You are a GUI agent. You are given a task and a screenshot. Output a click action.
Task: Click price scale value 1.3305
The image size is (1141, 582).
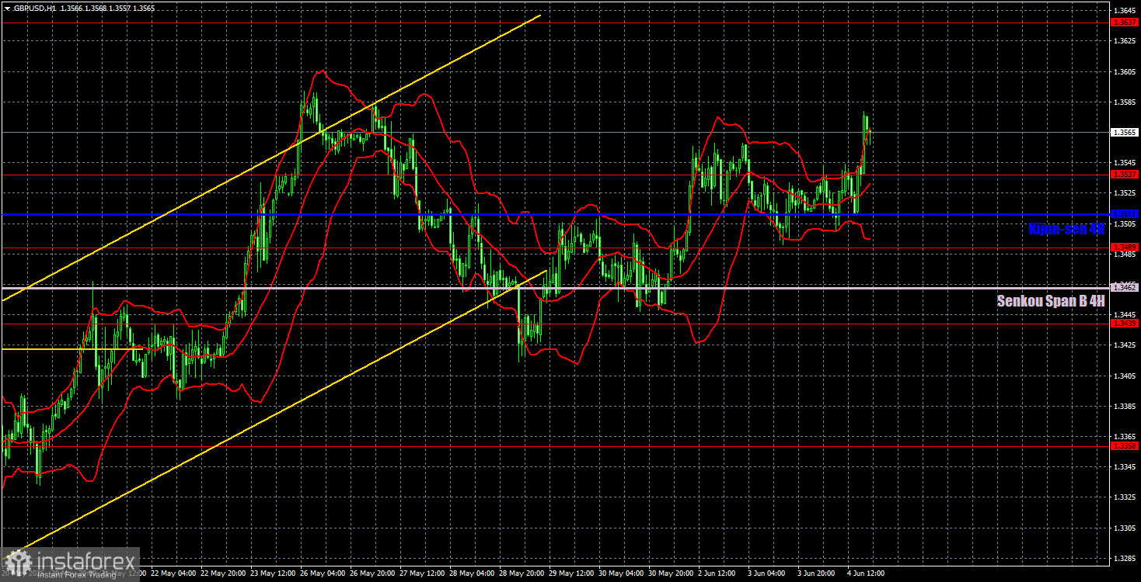1125,528
